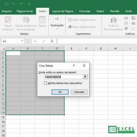137x137 pixels.
Task: Cancel formula entry with X icon
Action: (x=36, y=41)
